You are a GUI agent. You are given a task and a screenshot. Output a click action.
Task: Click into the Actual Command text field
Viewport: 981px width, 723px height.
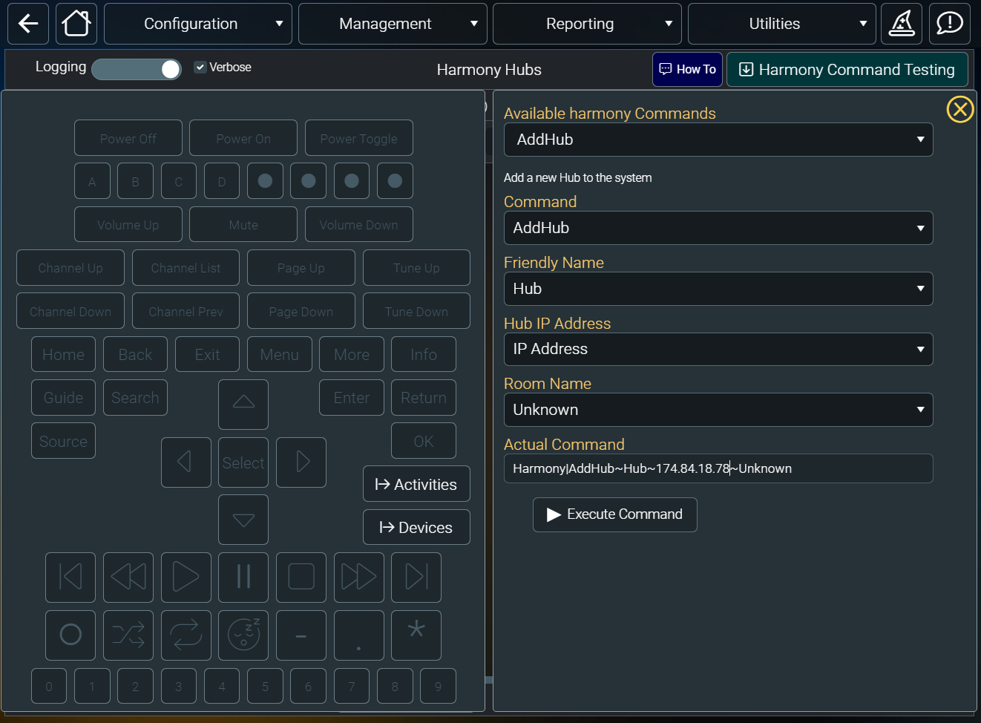[x=718, y=468]
